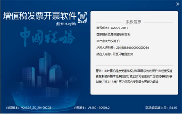182x114 pixels.
Task: Click 内部版本 V1.0.0 190904.2
Action: 92,108
